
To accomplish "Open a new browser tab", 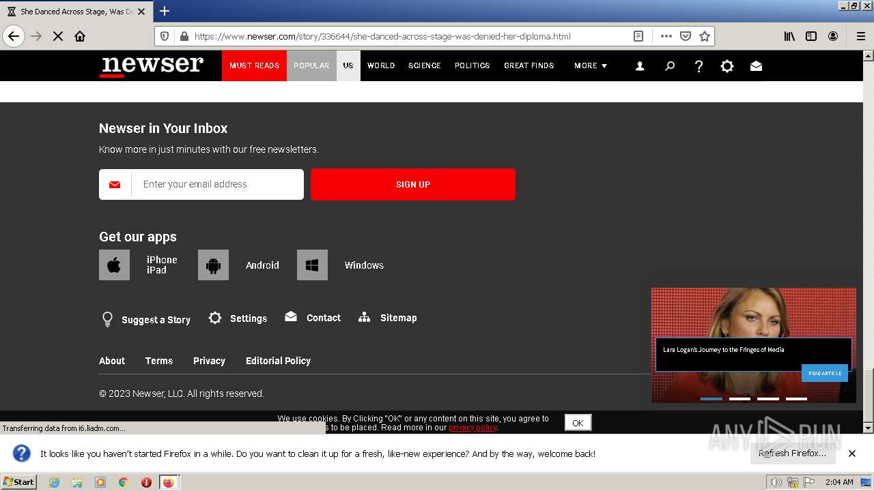I will pos(165,11).
